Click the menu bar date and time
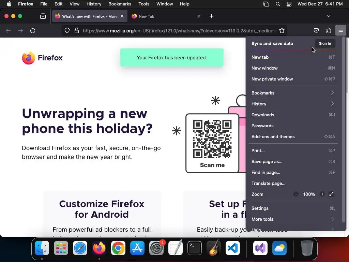The height and width of the screenshot is (262, 349). [x=320, y=4]
